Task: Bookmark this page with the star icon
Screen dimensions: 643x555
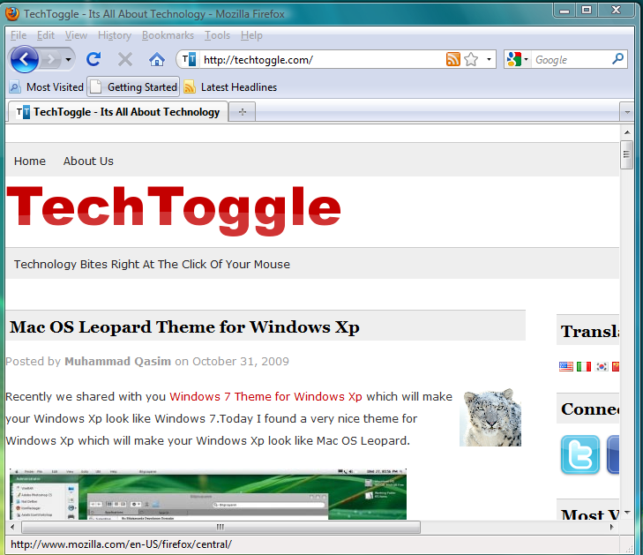Action: click(471, 59)
